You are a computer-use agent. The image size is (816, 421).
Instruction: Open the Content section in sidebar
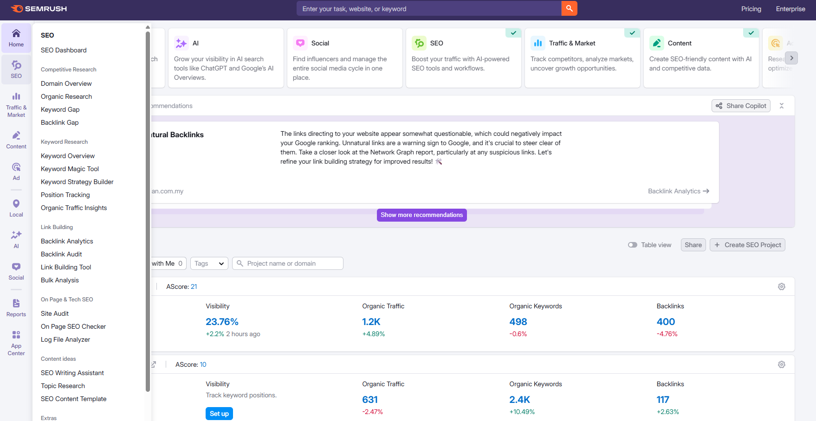[x=16, y=139]
